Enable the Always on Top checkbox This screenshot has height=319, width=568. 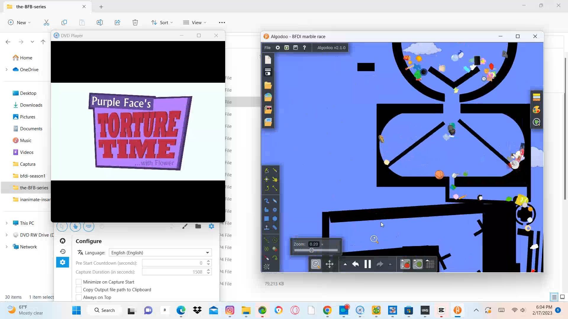pos(79,297)
